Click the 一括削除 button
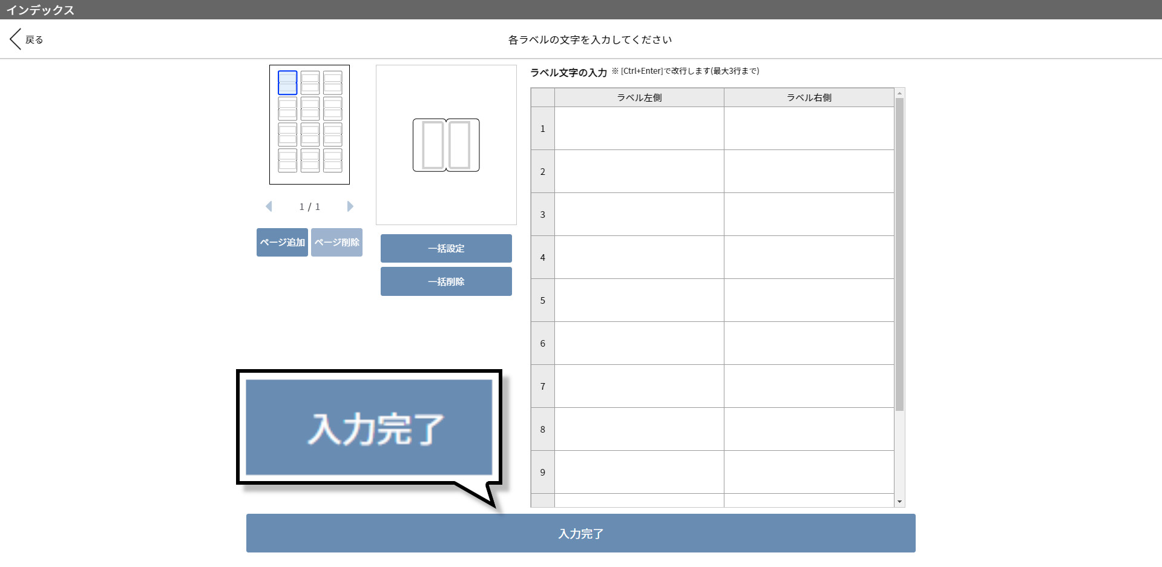1162x567 pixels. tap(446, 281)
